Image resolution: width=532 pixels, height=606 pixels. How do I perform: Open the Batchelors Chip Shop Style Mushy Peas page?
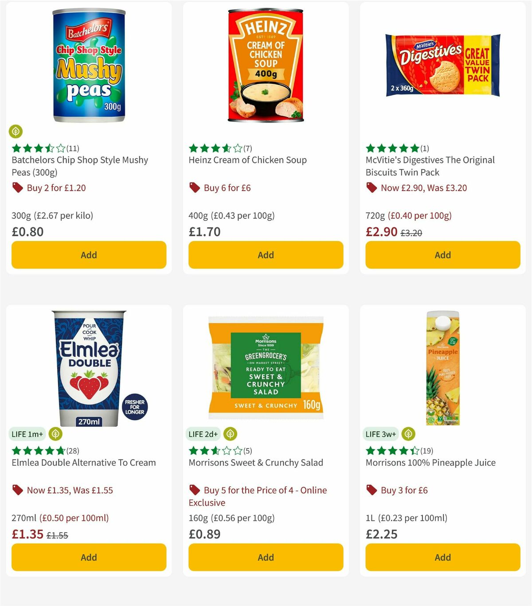80,166
